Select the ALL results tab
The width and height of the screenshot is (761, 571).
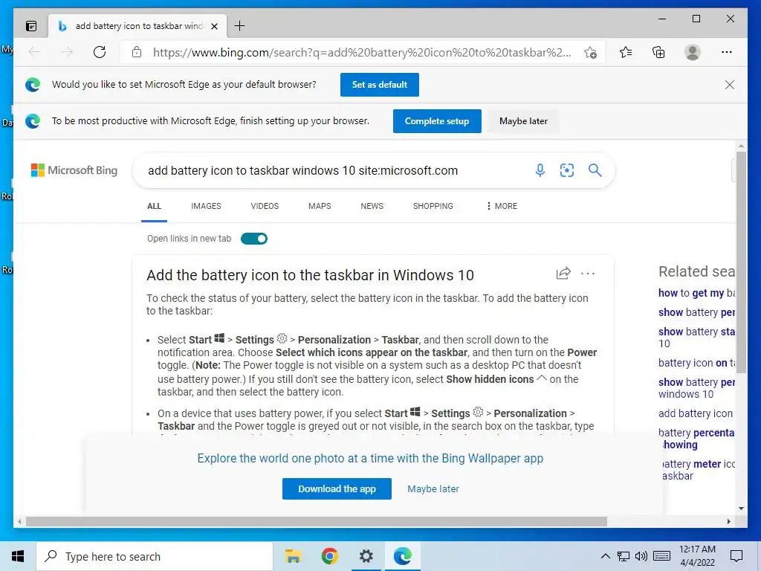pyautogui.click(x=154, y=207)
